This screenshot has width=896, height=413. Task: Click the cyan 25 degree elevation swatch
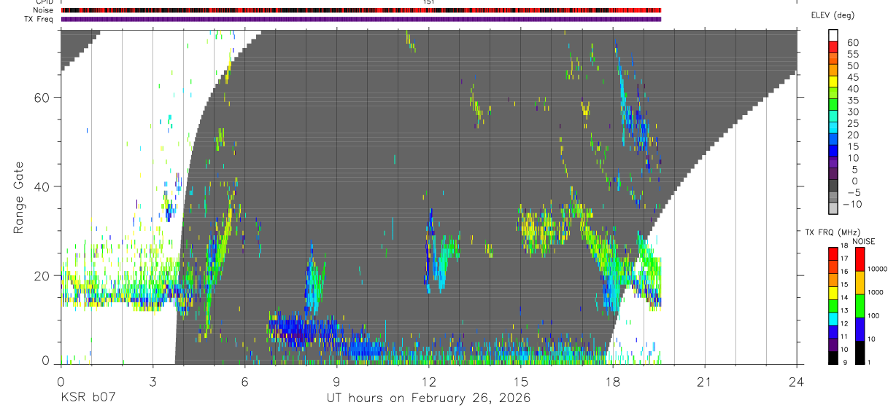pyautogui.click(x=833, y=129)
